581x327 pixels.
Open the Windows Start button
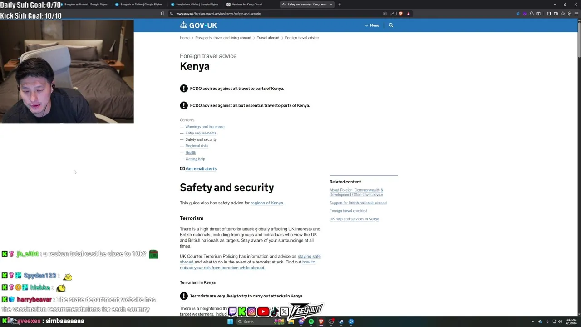(230, 322)
